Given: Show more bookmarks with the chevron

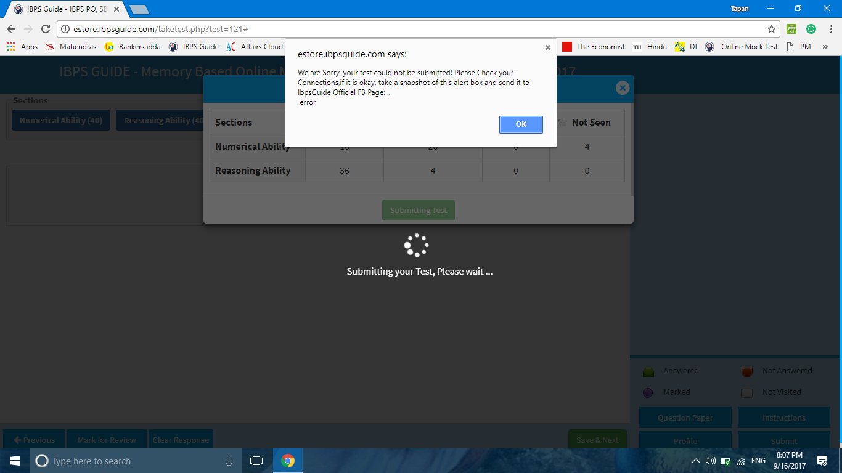Looking at the screenshot, I should point(825,47).
